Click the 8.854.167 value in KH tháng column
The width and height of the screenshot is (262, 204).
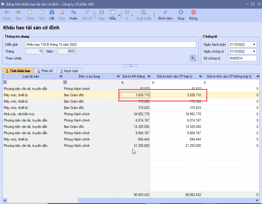click(142, 133)
